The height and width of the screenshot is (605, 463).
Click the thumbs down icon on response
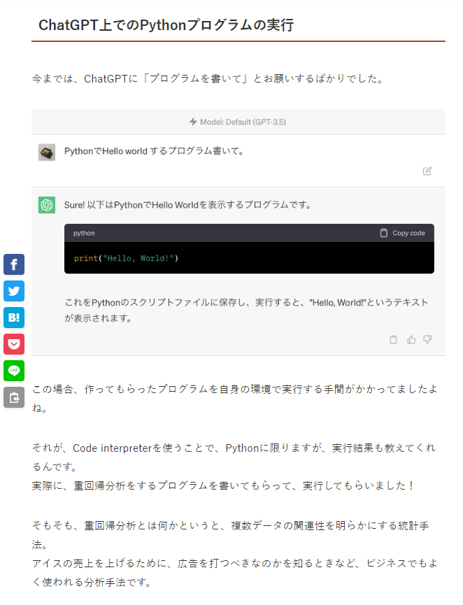pyautogui.click(x=427, y=339)
